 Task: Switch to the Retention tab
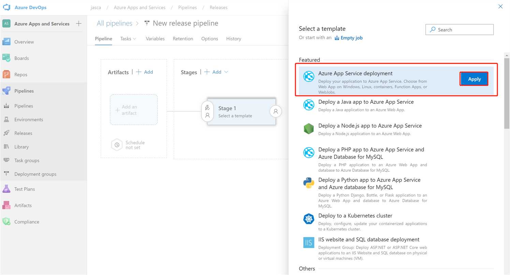(183, 39)
